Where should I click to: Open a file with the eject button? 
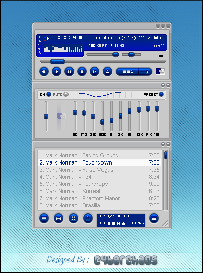107,71
